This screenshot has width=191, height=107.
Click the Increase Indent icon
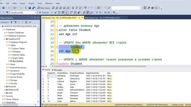109,12
